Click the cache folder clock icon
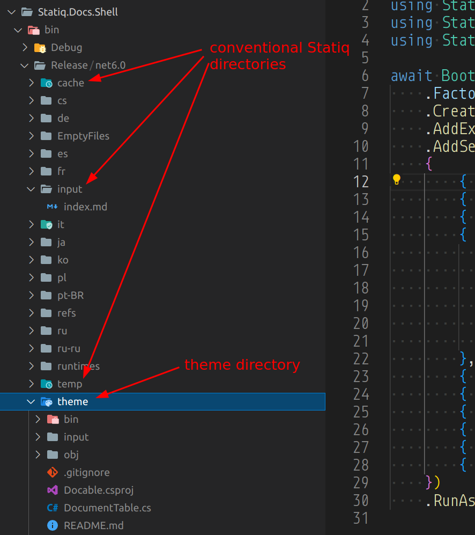 pos(47,83)
